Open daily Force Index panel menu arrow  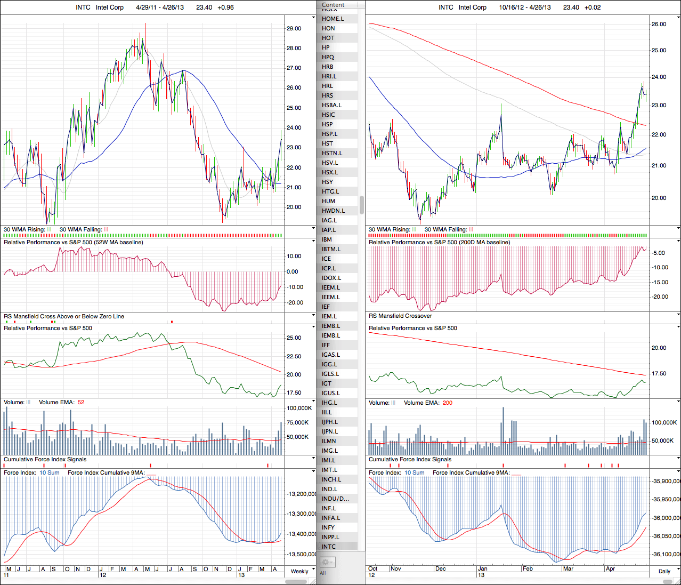678,472
